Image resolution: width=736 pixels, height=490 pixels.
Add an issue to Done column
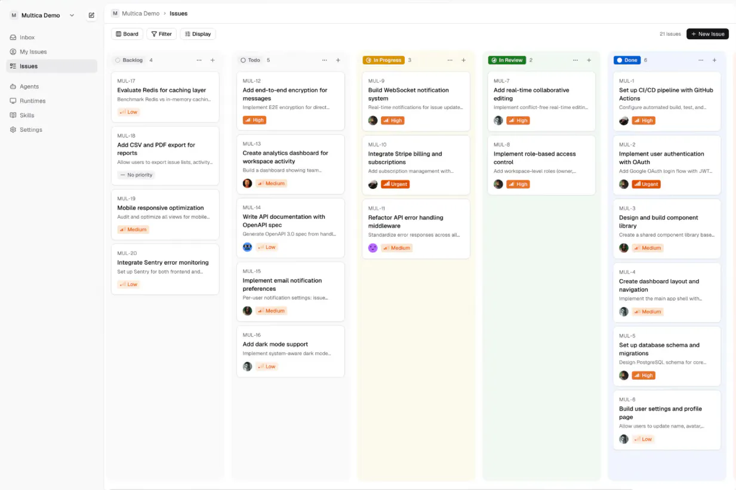pos(715,60)
